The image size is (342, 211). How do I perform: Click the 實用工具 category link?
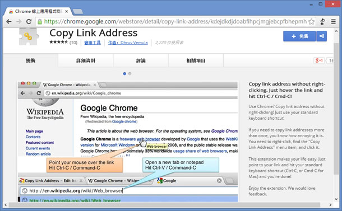click(x=93, y=43)
